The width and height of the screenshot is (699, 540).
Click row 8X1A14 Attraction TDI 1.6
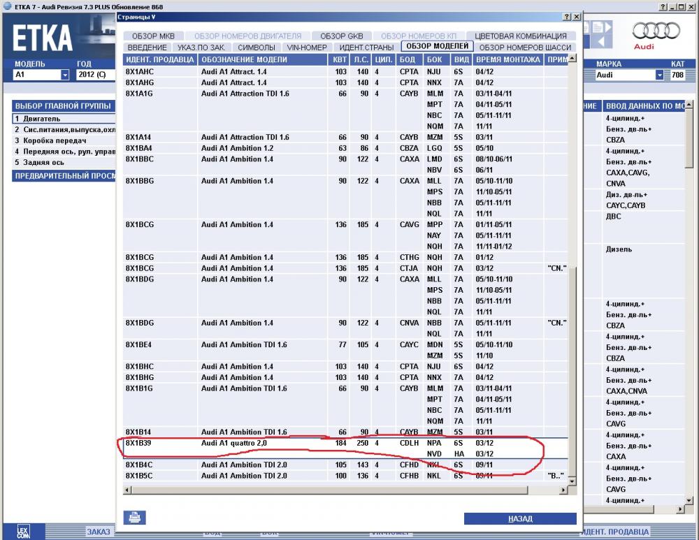345,137
